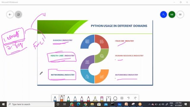Redo the last action
This screenshot has height=107, width=190.
(x=135, y=98)
